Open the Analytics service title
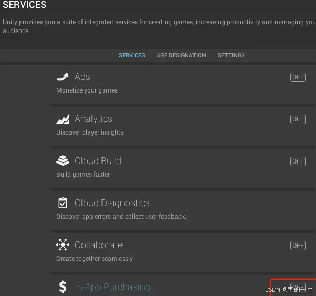The height and width of the screenshot is (296, 316). pyautogui.click(x=94, y=119)
